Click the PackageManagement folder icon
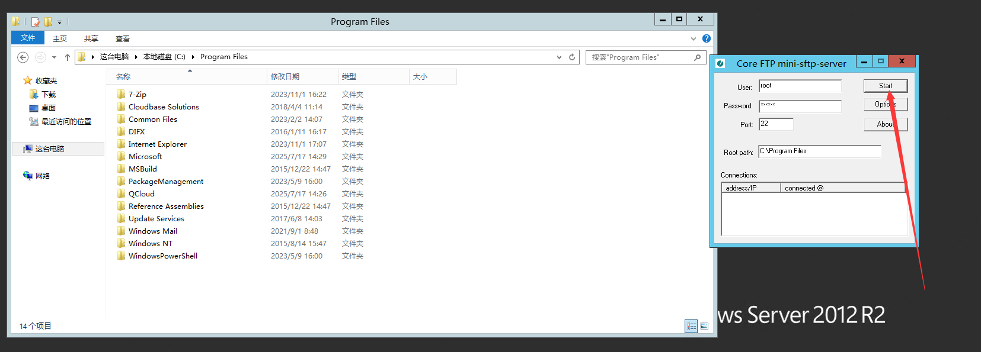981x352 pixels. pos(122,181)
